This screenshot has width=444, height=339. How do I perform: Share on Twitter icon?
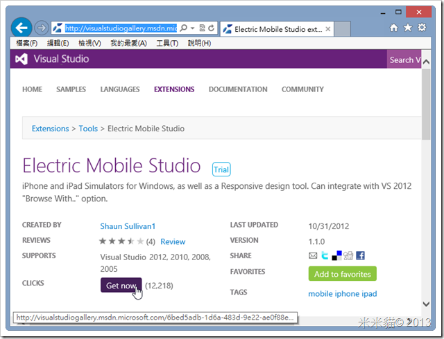click(x=325, y=256)
